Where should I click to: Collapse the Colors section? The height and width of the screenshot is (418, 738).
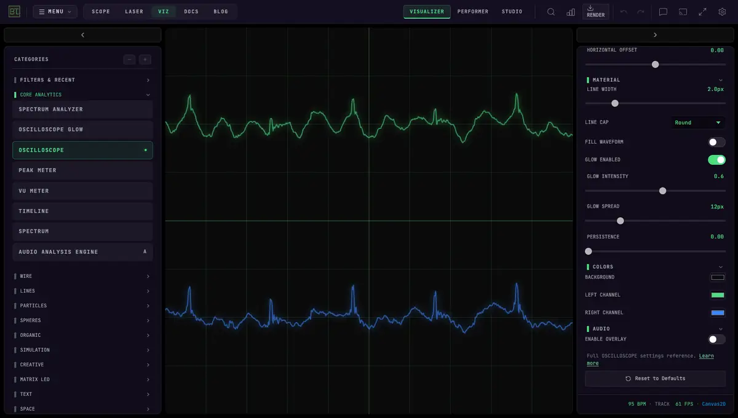tap(721, 267)
